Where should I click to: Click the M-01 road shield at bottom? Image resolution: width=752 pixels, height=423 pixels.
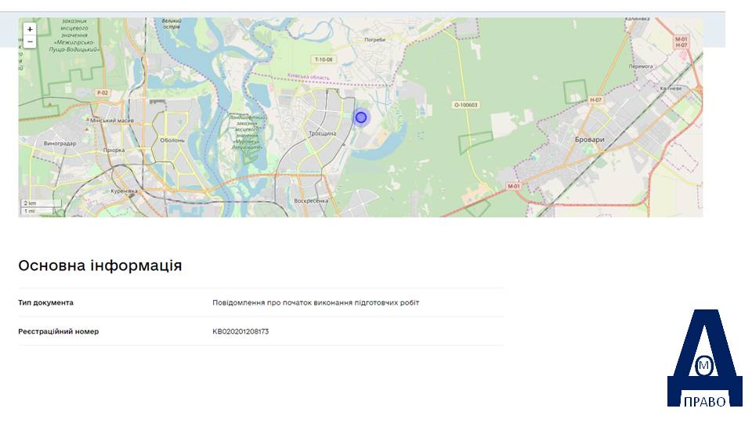tap(513, 186)
